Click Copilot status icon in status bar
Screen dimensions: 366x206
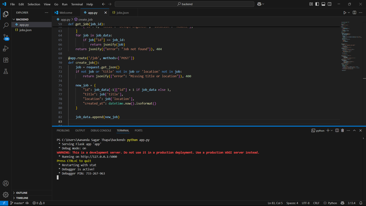342,203
